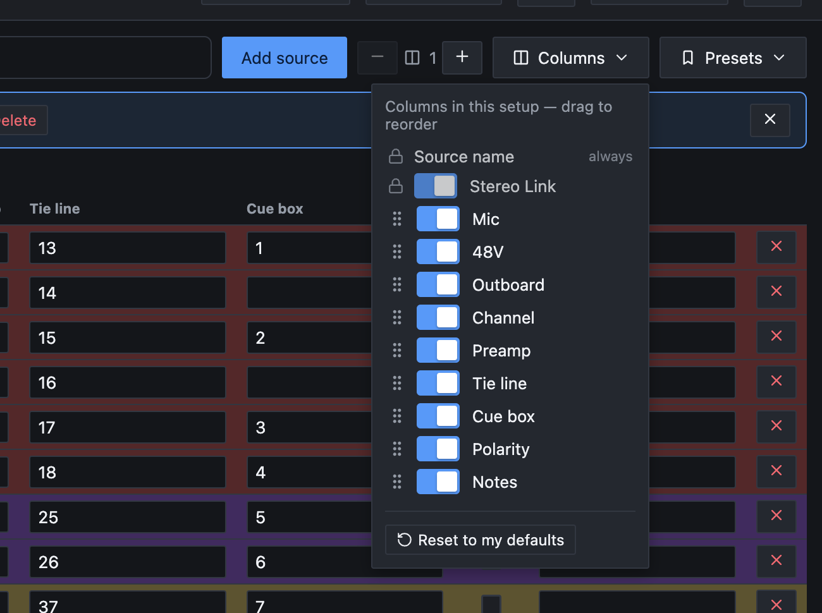Click the Tie line column header
This screenshot has width=822, height=613.
55,209
